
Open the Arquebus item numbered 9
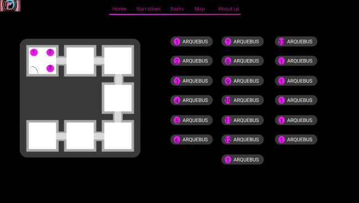242,81
